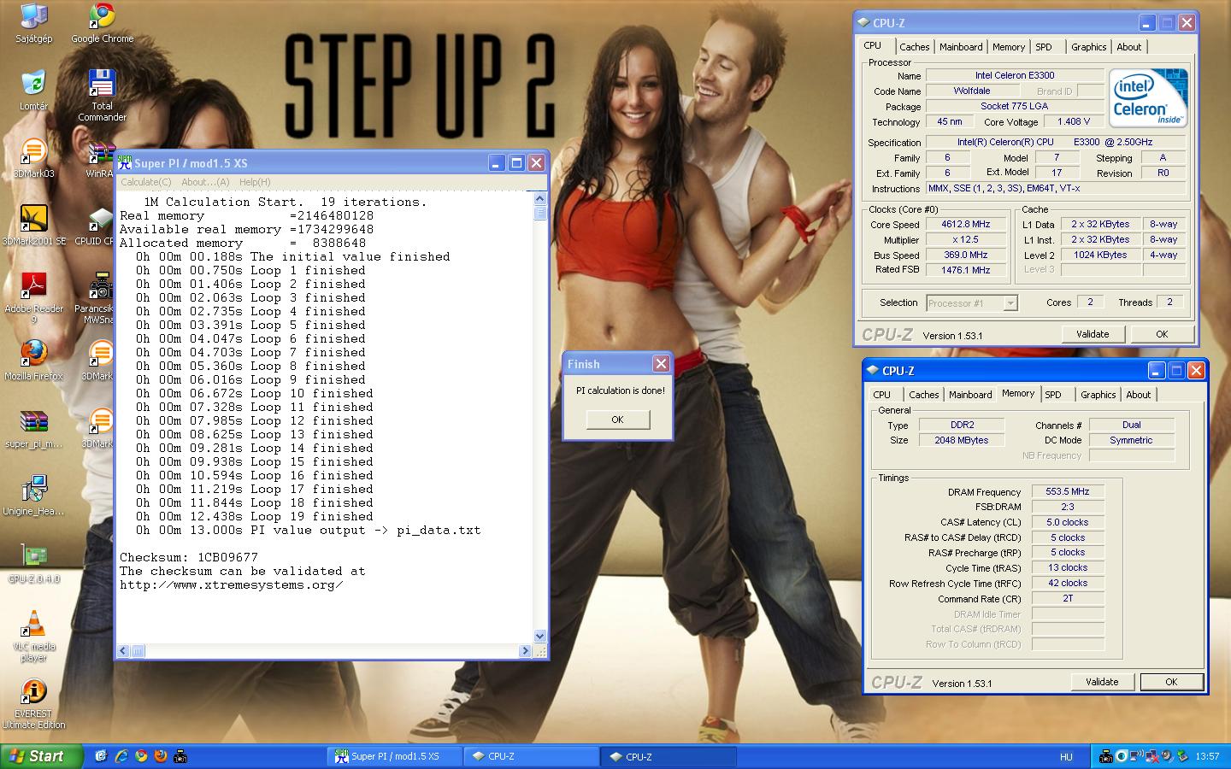Switch to SPD tab in upper CPU-Z

coord(1044,47)
